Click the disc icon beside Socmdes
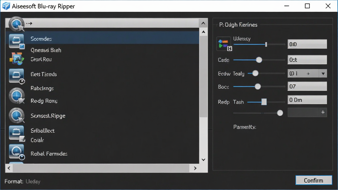The width and height of the screenshot is (338, 190). click(x=17, y=41)
